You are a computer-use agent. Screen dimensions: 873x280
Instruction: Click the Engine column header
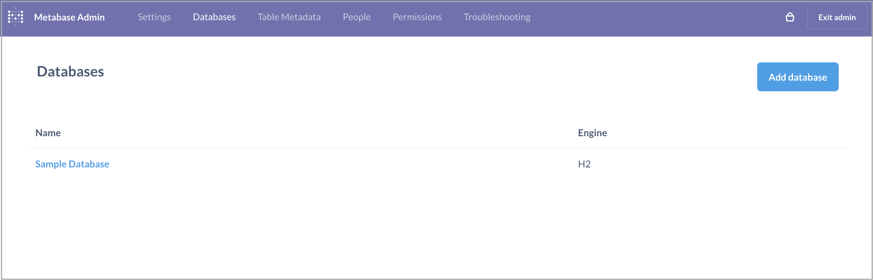click(592, 133)
